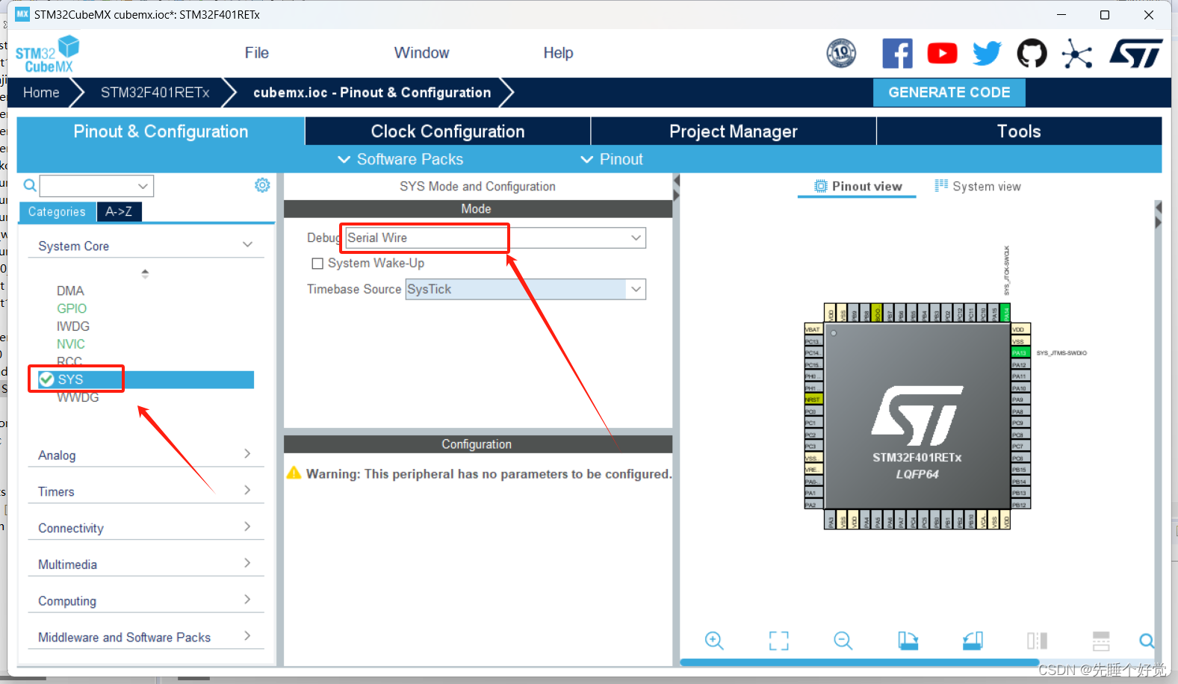
Task: Click the pin search magnifier in pinout toolbar
Action: (1147, 641)
